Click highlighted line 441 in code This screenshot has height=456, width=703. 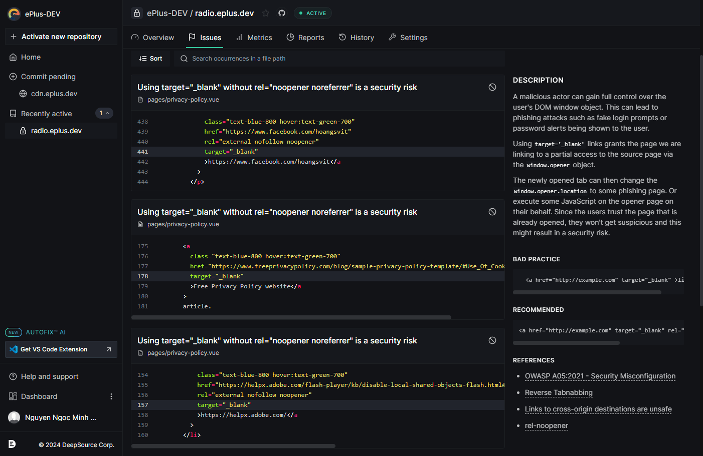click(318, 152)
